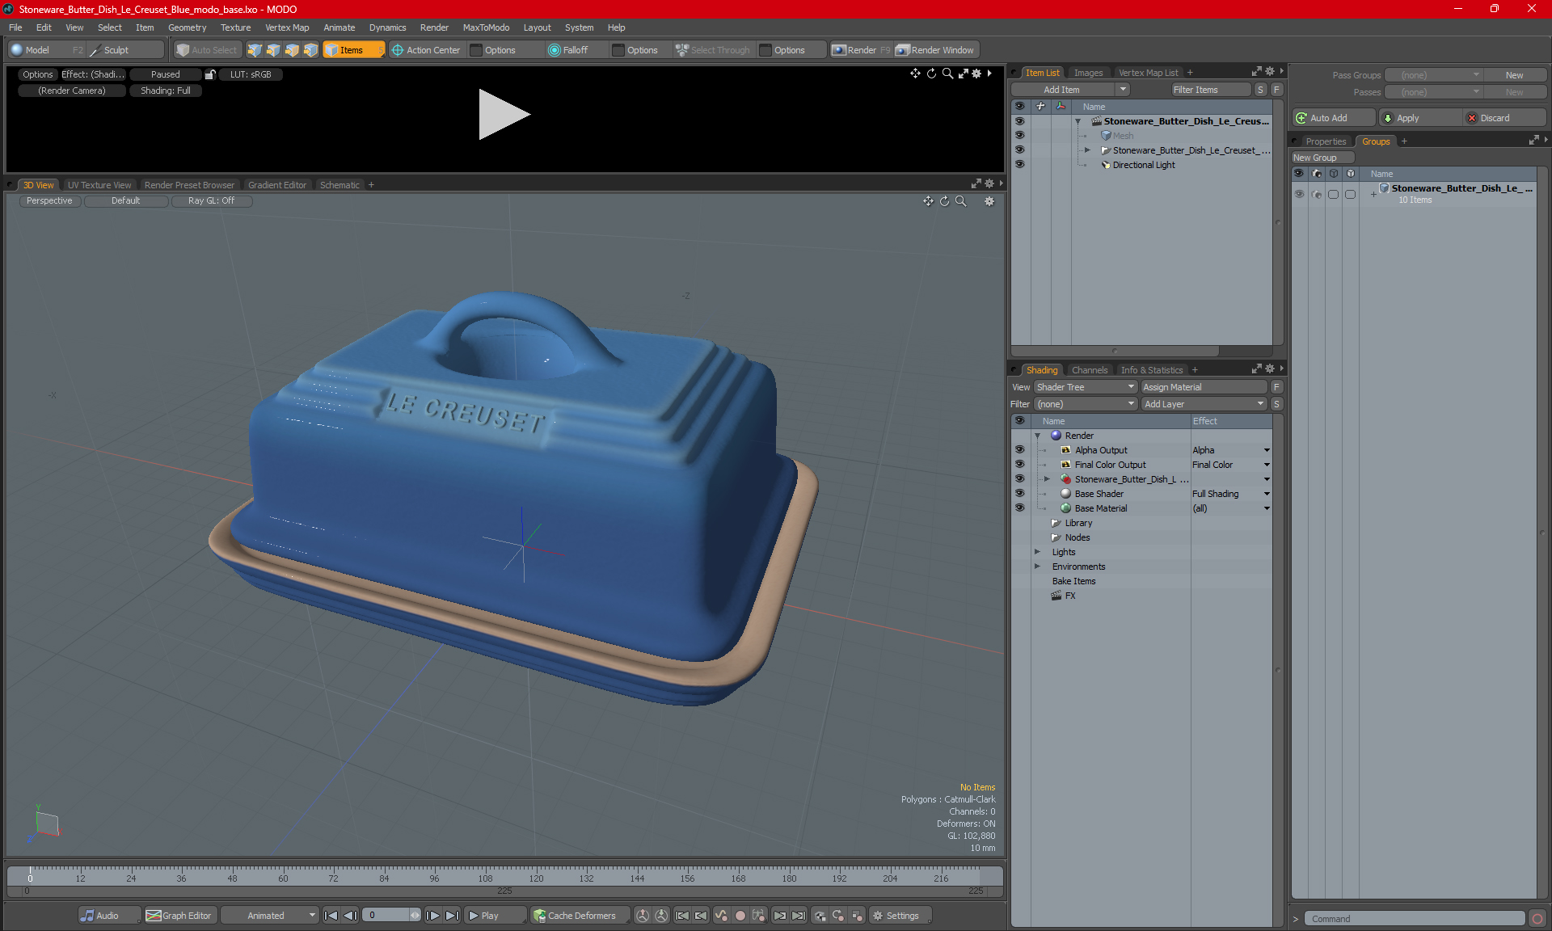Select Materials selection mode icon
Screen dimensions: 1552x931
[x=310, y=50]
